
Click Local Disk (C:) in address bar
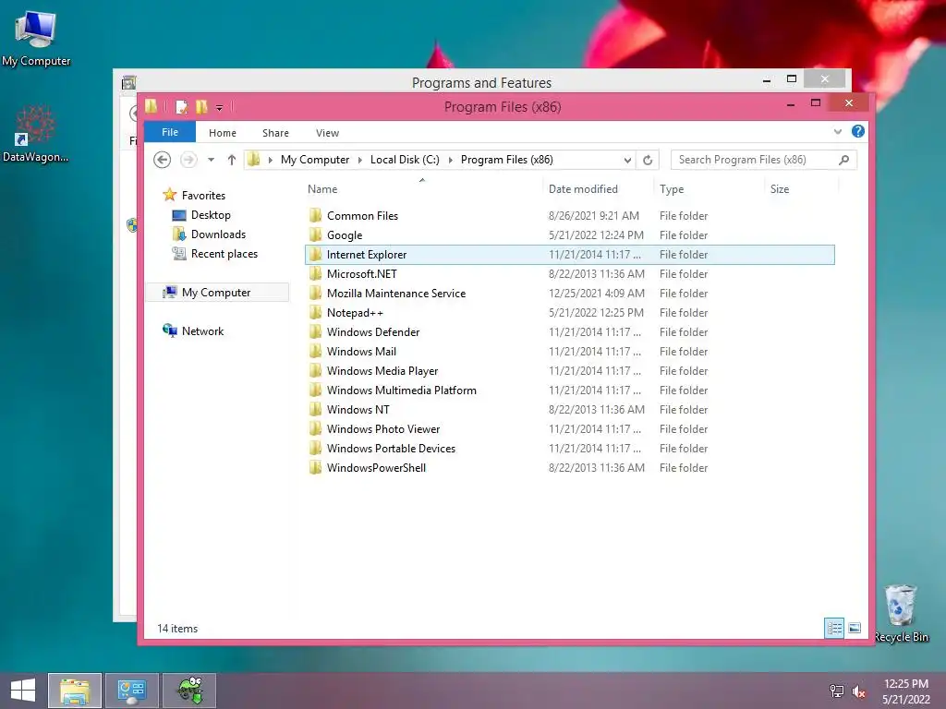(x=405, y=160)
